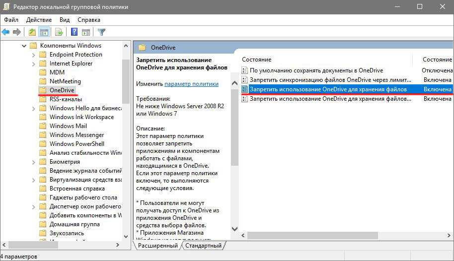Expand the Биометрия node
454x261 pixels.
[x=33, y=162]
